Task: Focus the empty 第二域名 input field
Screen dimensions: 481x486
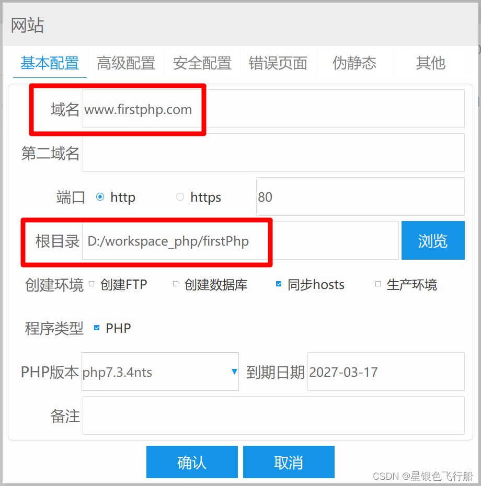Action: point(273,153)
